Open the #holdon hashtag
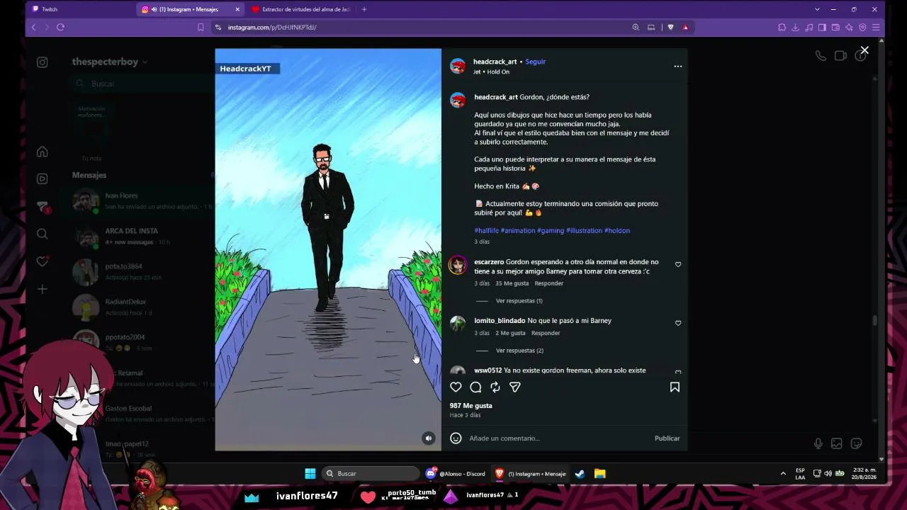 [617, 231]
